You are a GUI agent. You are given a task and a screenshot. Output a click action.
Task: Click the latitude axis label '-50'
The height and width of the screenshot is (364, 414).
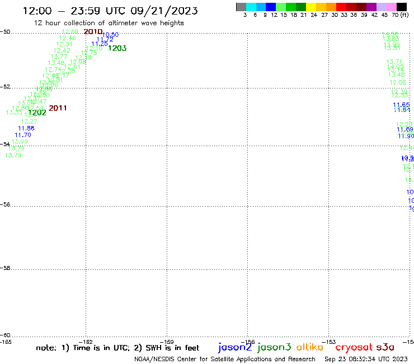click(x=5, y=32)
